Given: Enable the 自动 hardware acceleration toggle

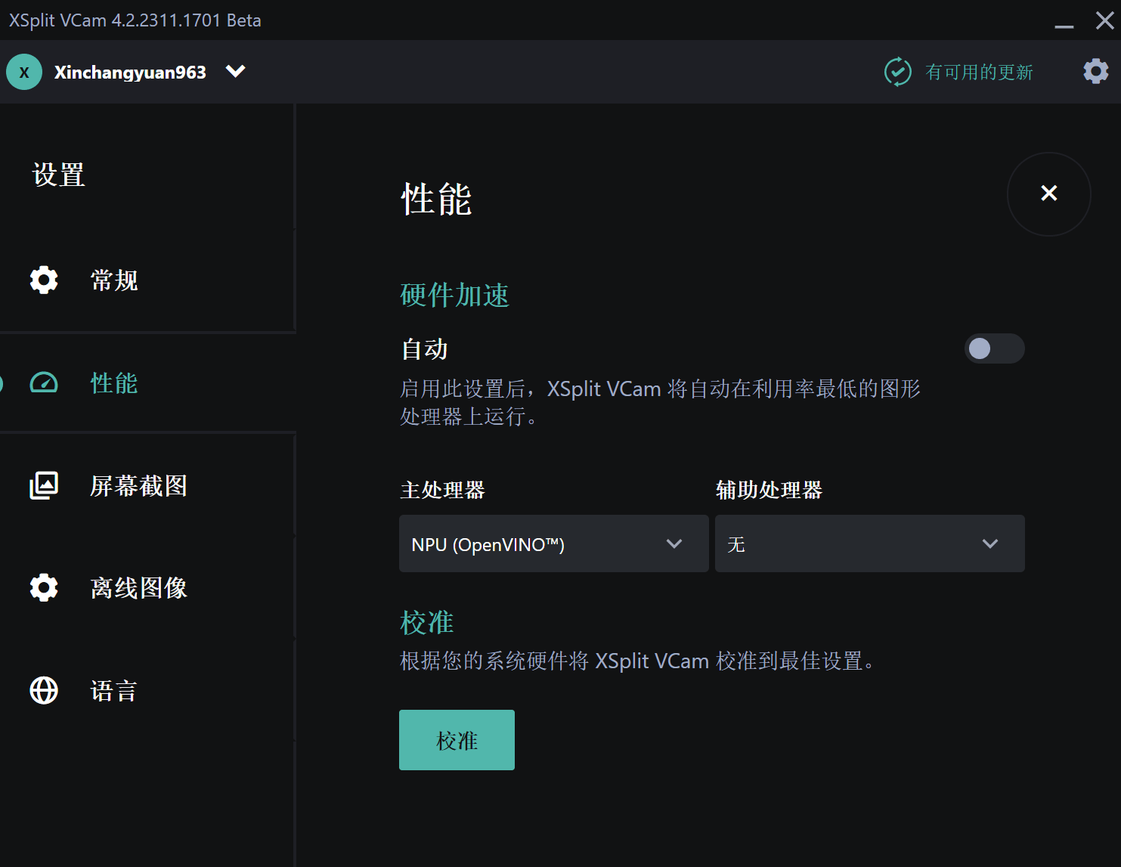Looking at the screenshot, I should [994, 348].
